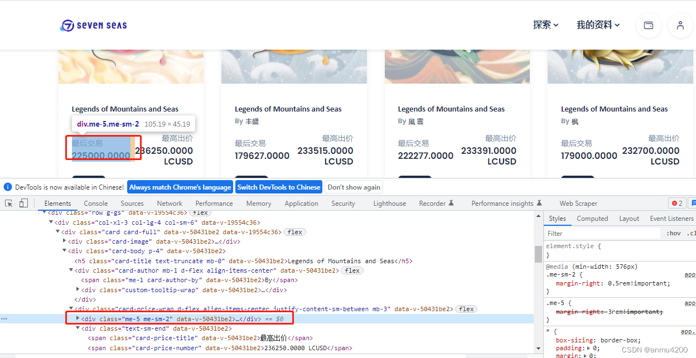Click the margin-right 0.5rem!important declaration
Screen dimensions: 696x358
(613, 283)
